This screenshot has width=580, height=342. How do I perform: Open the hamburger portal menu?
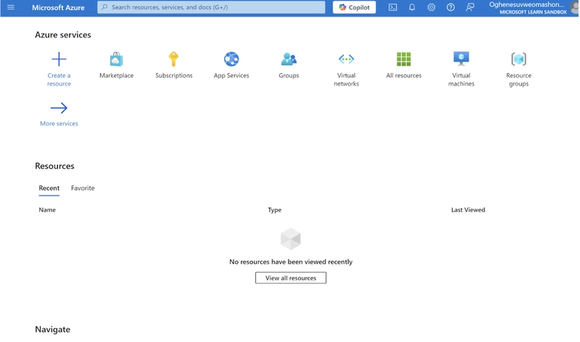11,7
